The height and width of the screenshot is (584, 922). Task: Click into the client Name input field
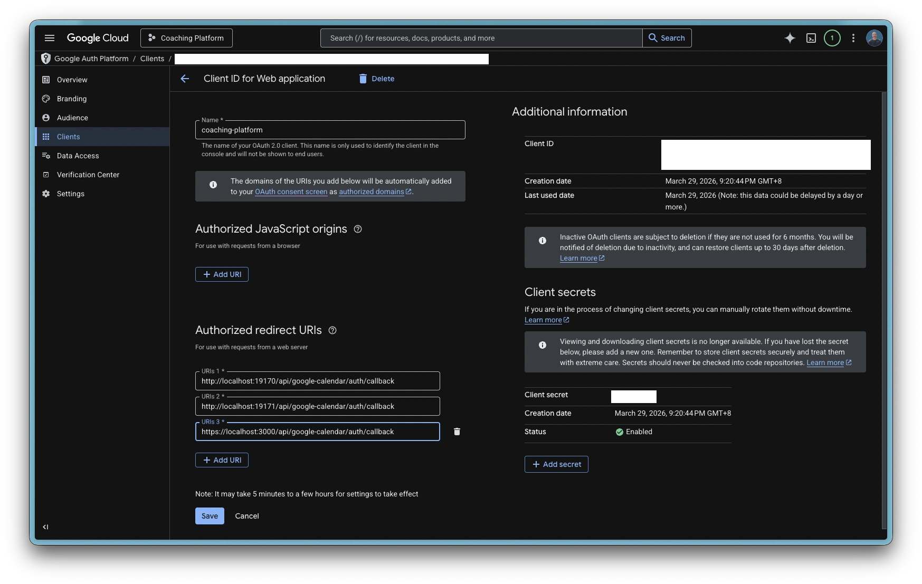pyautogui.click(x=330, y=130)
